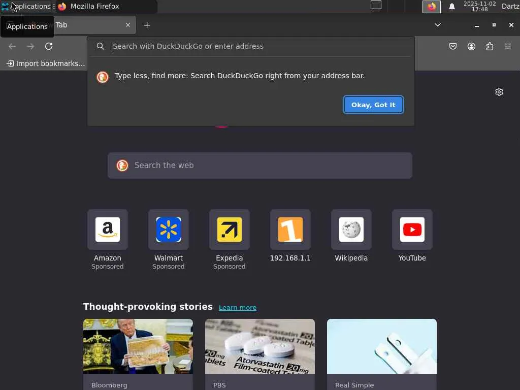Open the Bloomberg story thumbnail

[138, 346]
